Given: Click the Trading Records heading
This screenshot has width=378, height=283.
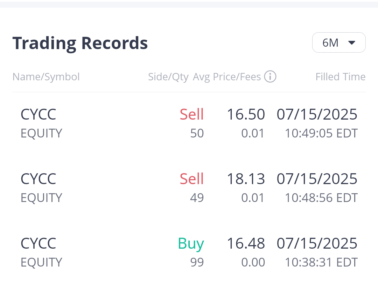Looking at the screenshot, I should pyautogui.click(x=80, y=43).
